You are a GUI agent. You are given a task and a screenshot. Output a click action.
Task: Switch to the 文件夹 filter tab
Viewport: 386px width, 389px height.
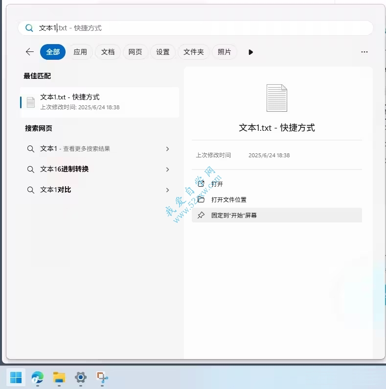click(193, 52)
